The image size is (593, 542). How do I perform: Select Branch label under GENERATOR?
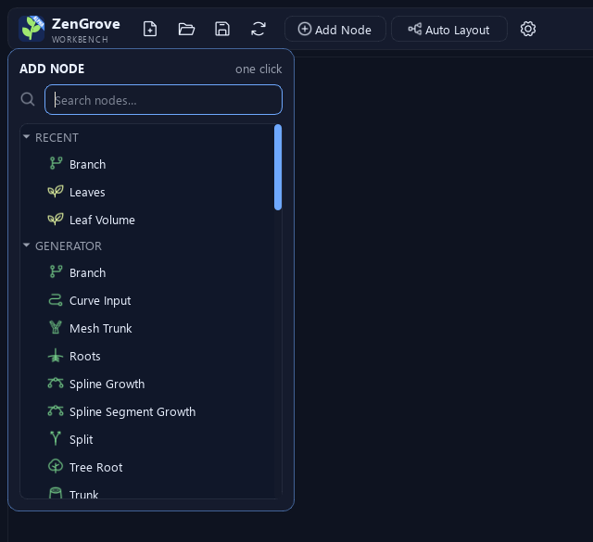(x=87, y=272)
